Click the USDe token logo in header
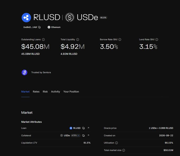 [70, 17]
